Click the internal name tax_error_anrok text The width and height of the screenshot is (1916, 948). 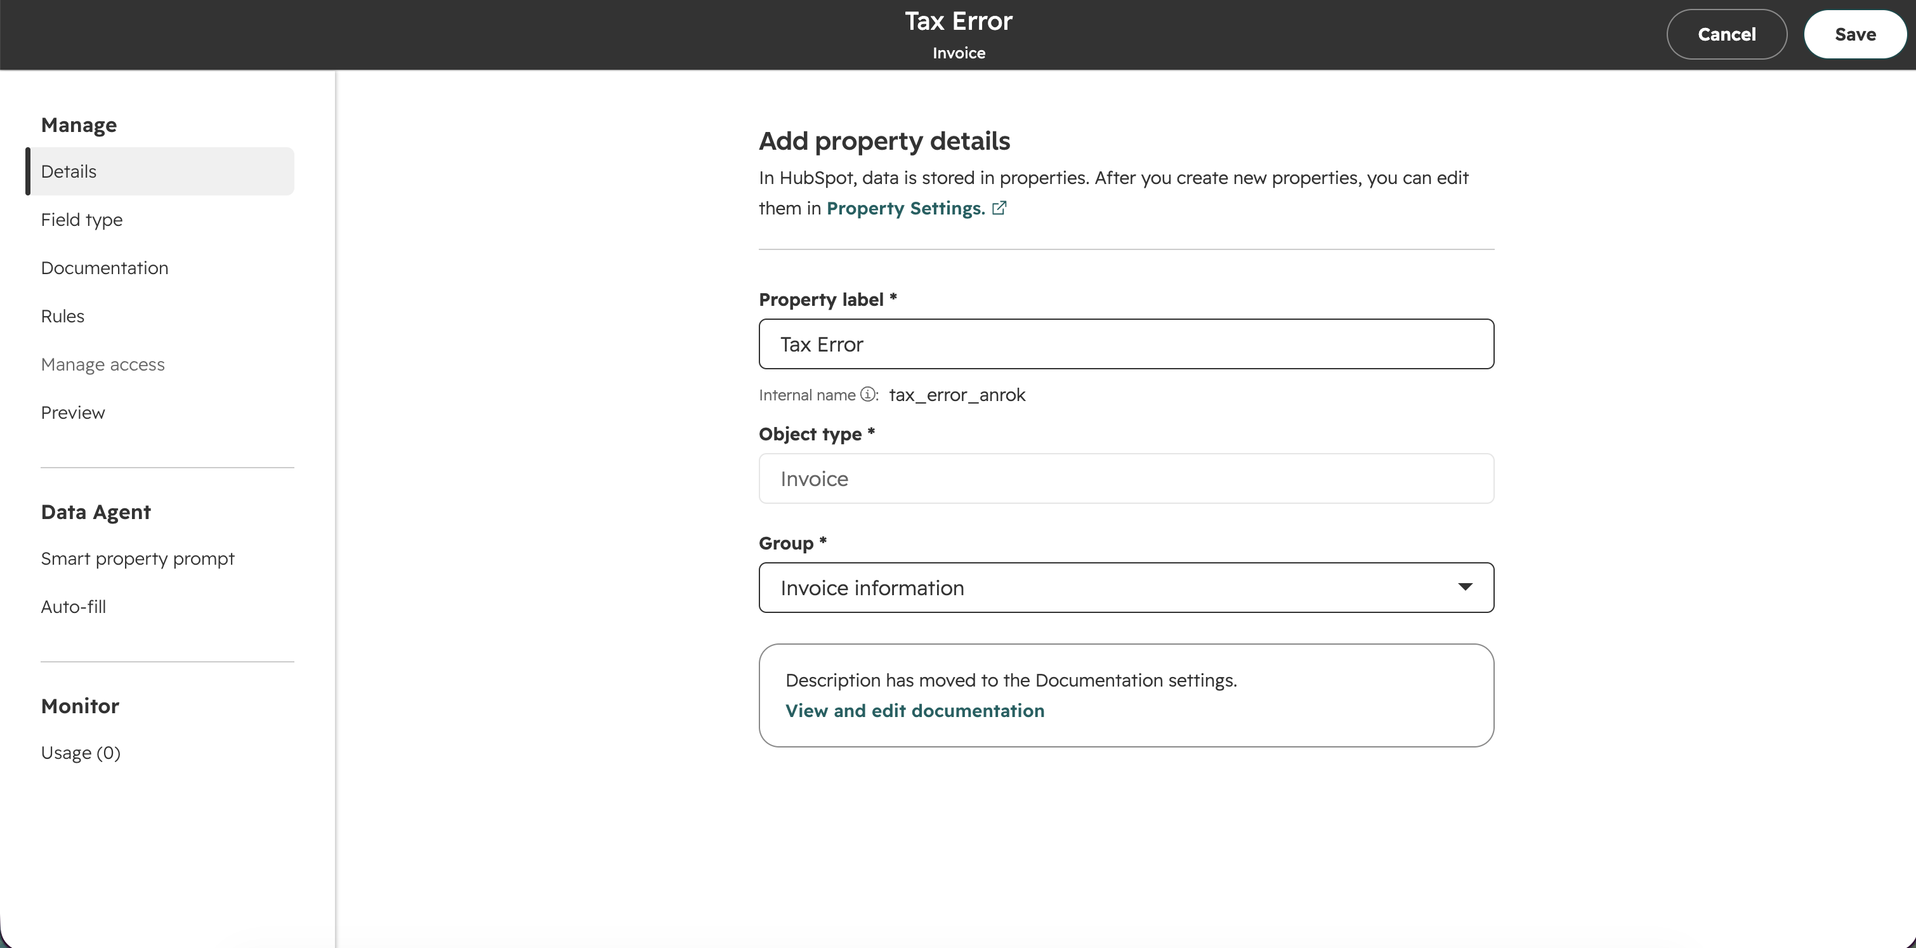pos(957,395)
